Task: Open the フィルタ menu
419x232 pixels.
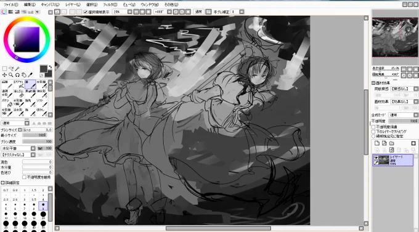Action: click(x=110, y=4)
